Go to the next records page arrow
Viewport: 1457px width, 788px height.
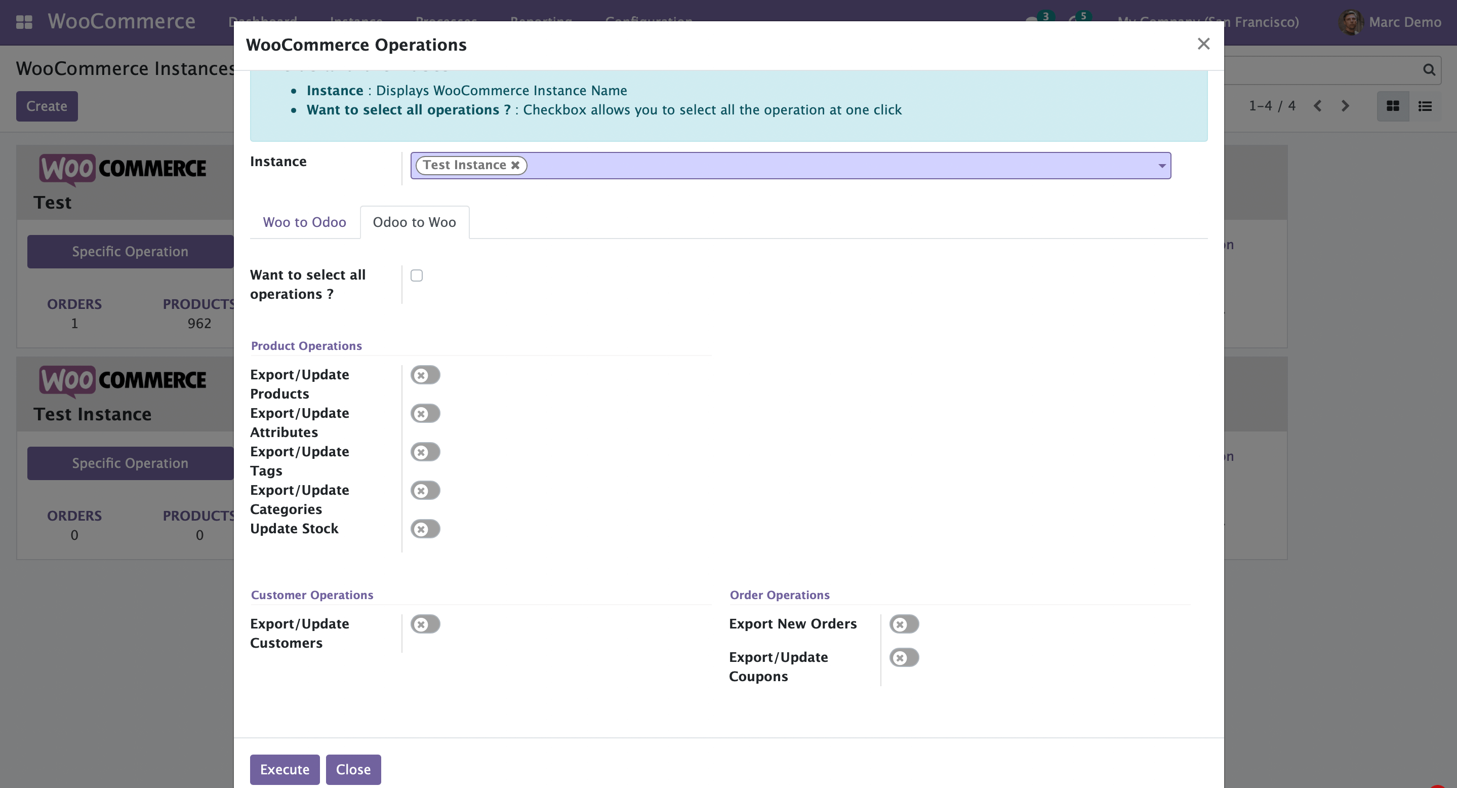pos(1345,106)
